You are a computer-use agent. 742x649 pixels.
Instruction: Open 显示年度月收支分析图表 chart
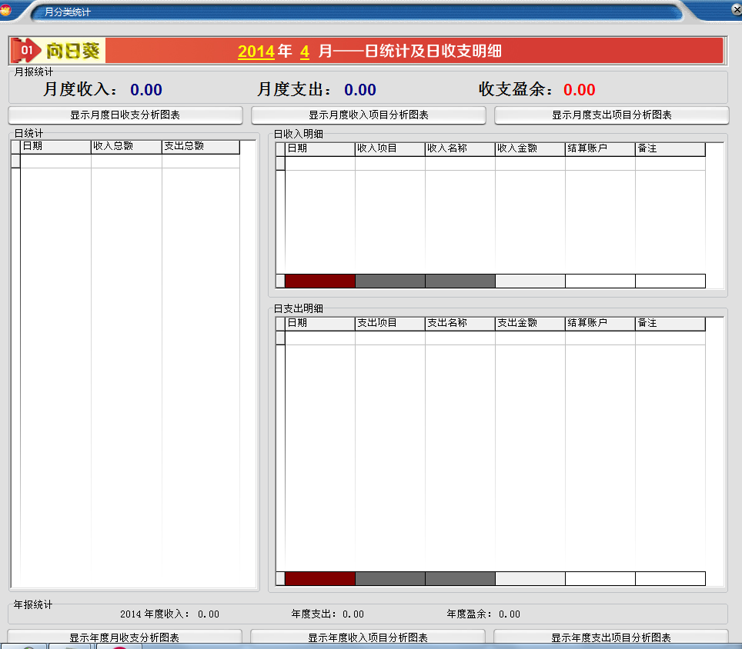point(125,637)
